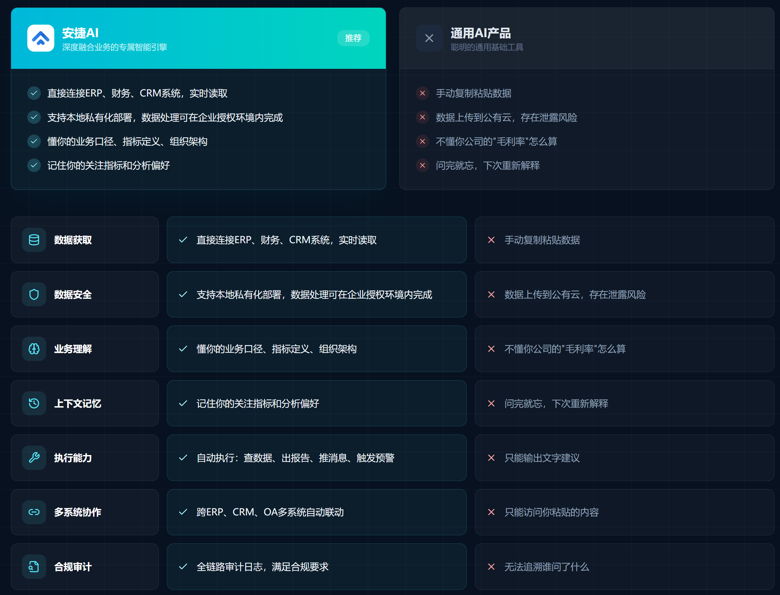Click the checkmark in the 业务理解 row
Image resolution: width=780 pixels, height=595 pixels.
(x=183, y=349)
